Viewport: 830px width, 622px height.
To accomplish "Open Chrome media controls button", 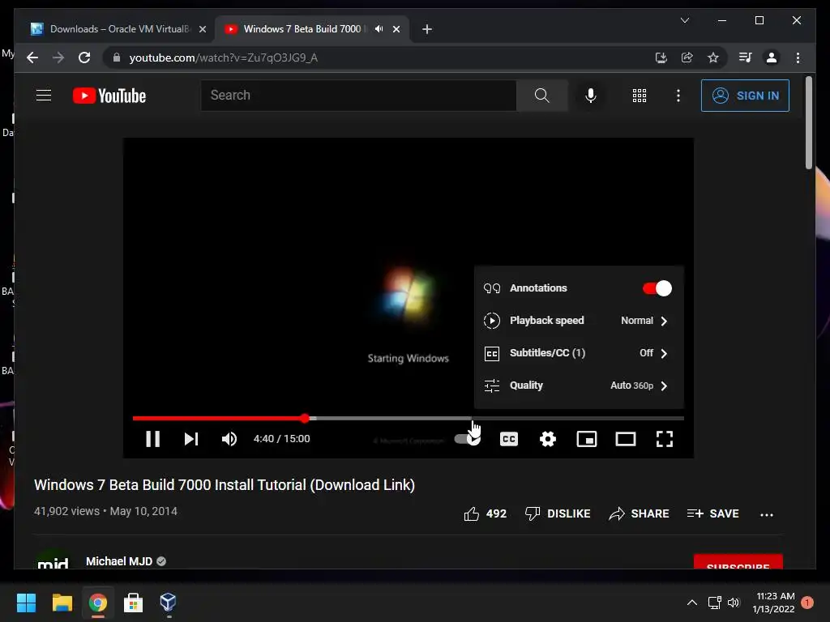I will (x=746, y=58).
